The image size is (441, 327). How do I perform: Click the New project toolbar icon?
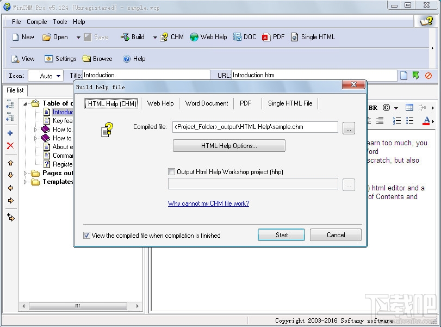point(16,37)
